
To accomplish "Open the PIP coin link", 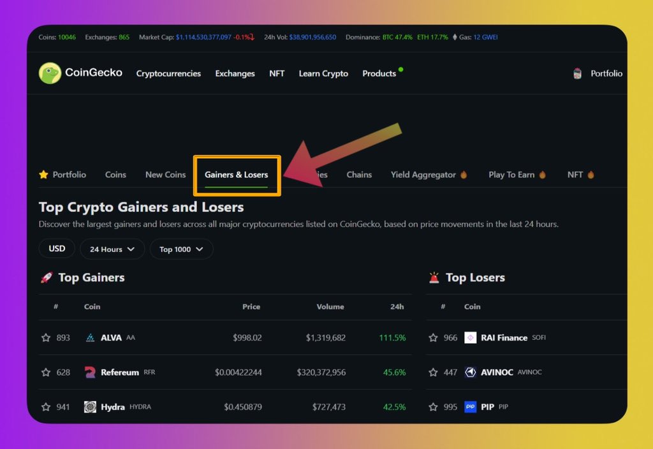I will 487,406.
